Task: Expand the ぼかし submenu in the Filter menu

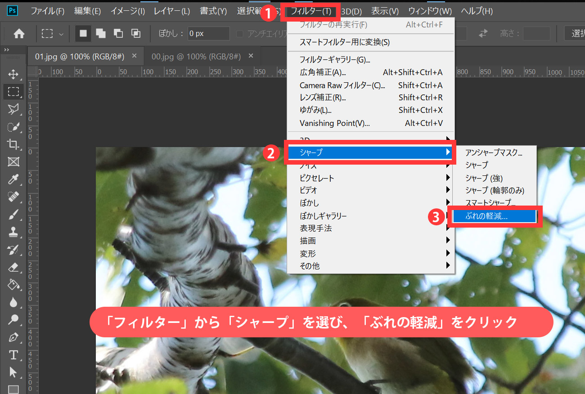Action: click(371, 203)
